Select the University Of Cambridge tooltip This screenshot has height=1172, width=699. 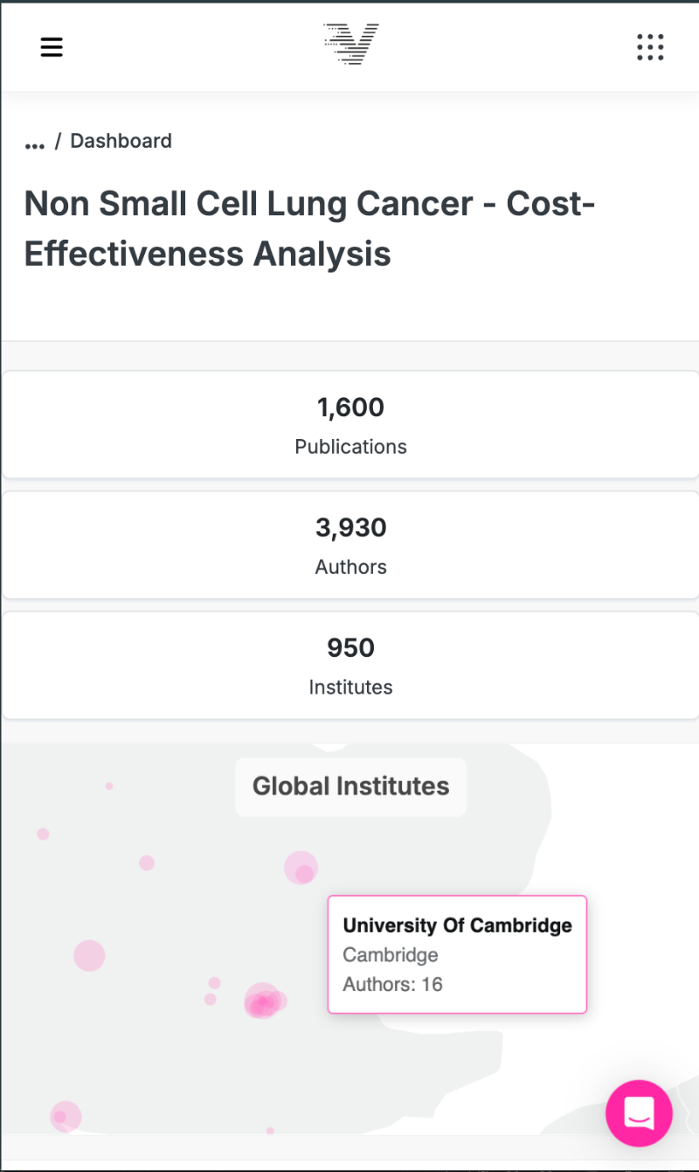click(457, 925)
